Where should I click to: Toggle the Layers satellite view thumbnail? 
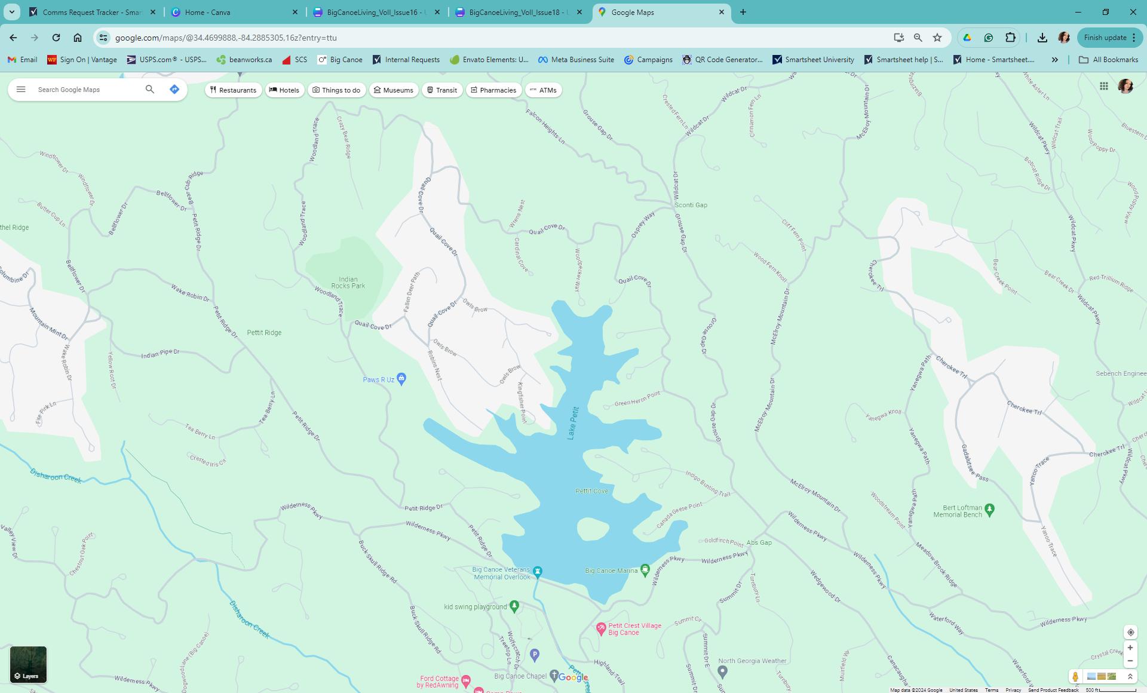[x=28, y=664]
